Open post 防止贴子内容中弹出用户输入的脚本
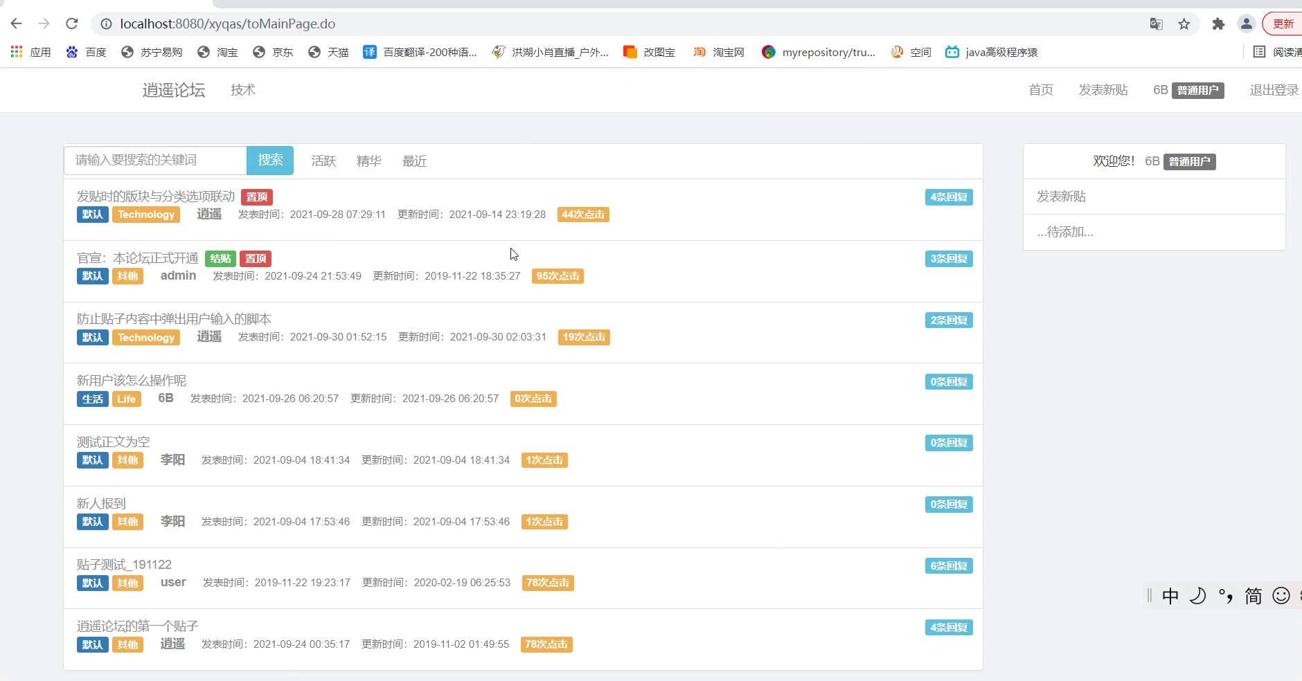 [174, 319]
